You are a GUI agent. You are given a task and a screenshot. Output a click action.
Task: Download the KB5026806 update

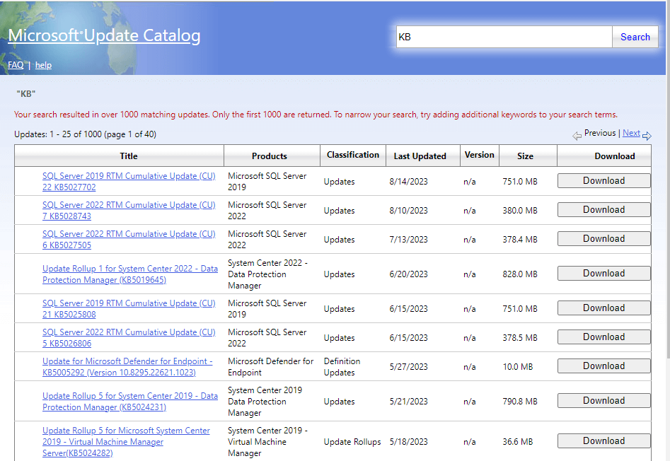pos(603,337)
